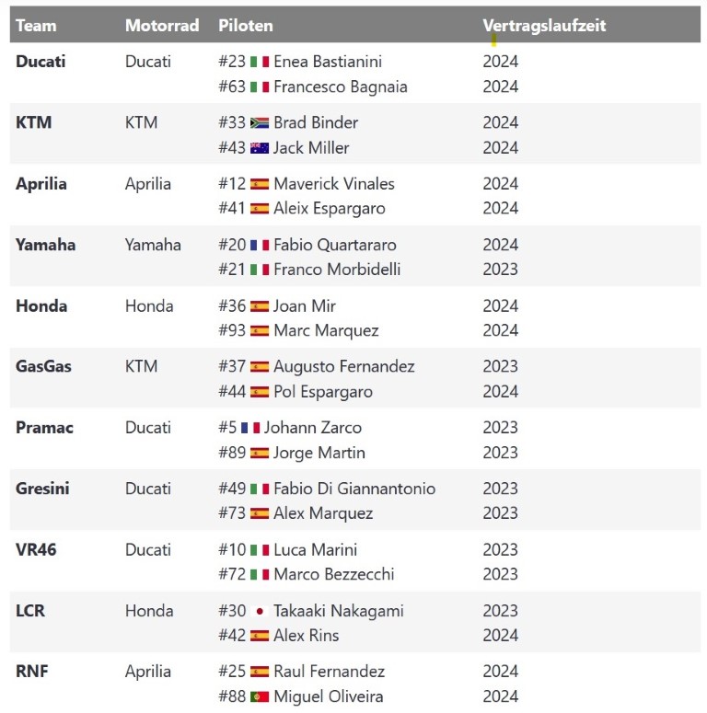Click the Portuguese flag next to Miguel Oliveira
The height and width of the screenshot is (713, 707).
[x=260, y=696]
